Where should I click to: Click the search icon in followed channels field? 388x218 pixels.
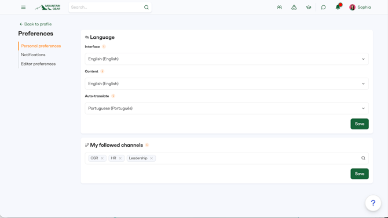pyautogui.click(x=363, y=158)
